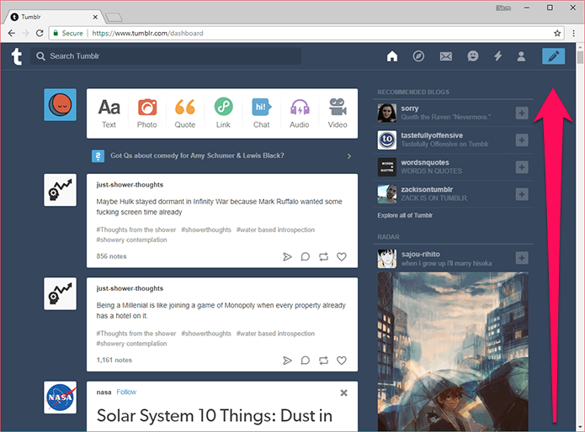The image size is (585, 432).
Task: Click your orange moon user avatar
Action: (x=60, y=105)
